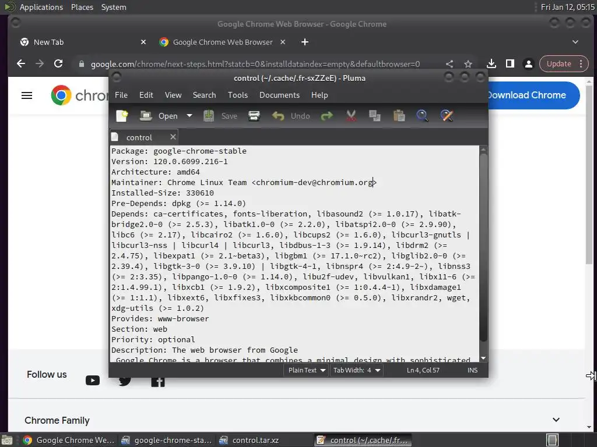This screenshot has width=597, height=447.
Task: Open the Chrome profile avatar
Action: pyautogui.click(x=528, y=64)
